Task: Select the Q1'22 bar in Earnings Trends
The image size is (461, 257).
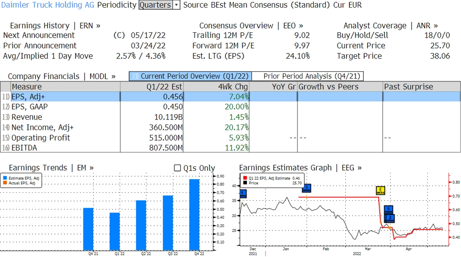Action: (115, 231)
